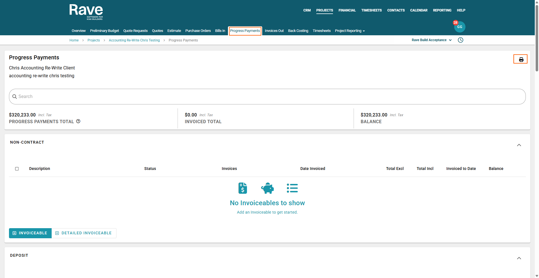Switch to the Overview tab
Image resolution: width=539 pixels, height=278 pixels.
(x=79, y=31)
